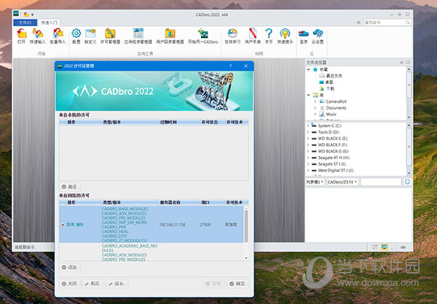Open quick access toolbar dropdown arrow
The image size is (437, 304).
tap(32, 15)
